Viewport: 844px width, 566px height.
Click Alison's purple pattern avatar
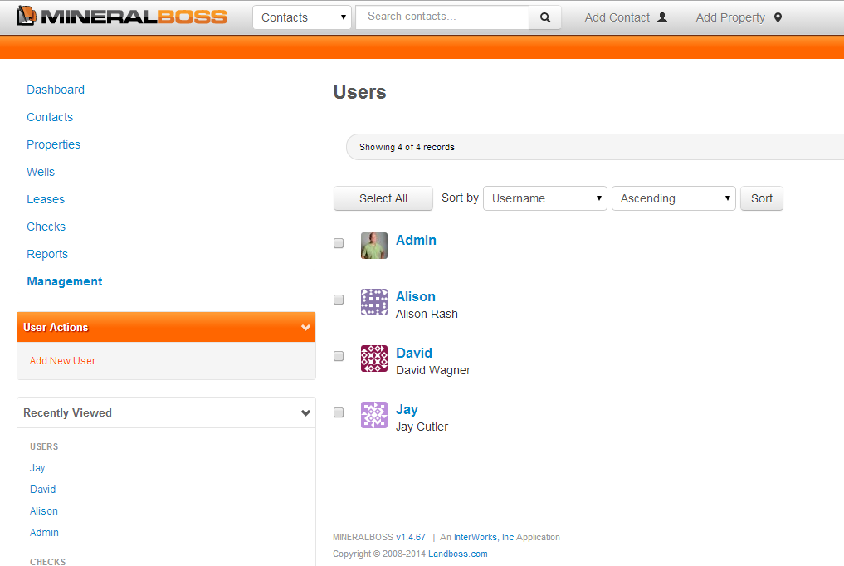tap(374, 302)
